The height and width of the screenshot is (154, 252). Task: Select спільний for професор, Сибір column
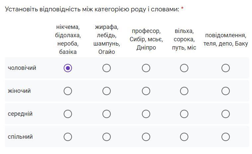(146, 137)
